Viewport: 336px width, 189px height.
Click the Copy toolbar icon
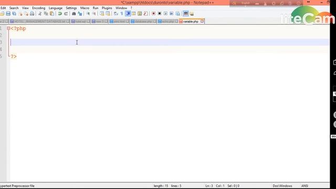pyautogui.click(x=46, y=14)
